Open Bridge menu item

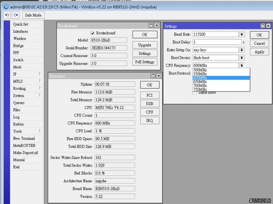click(27, 46)
